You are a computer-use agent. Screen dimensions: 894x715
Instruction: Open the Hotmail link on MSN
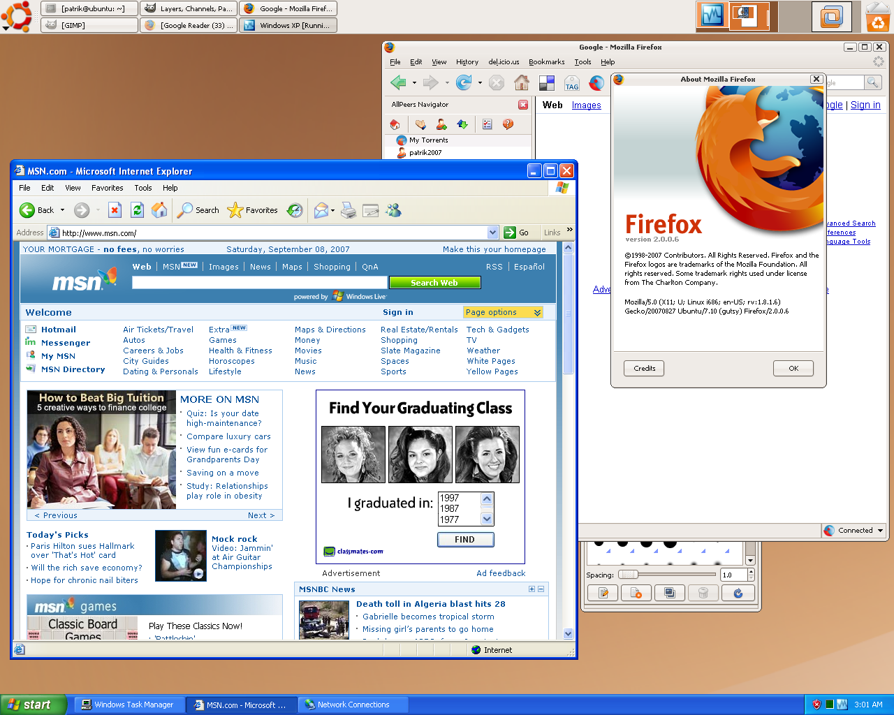tap(59, 330)
